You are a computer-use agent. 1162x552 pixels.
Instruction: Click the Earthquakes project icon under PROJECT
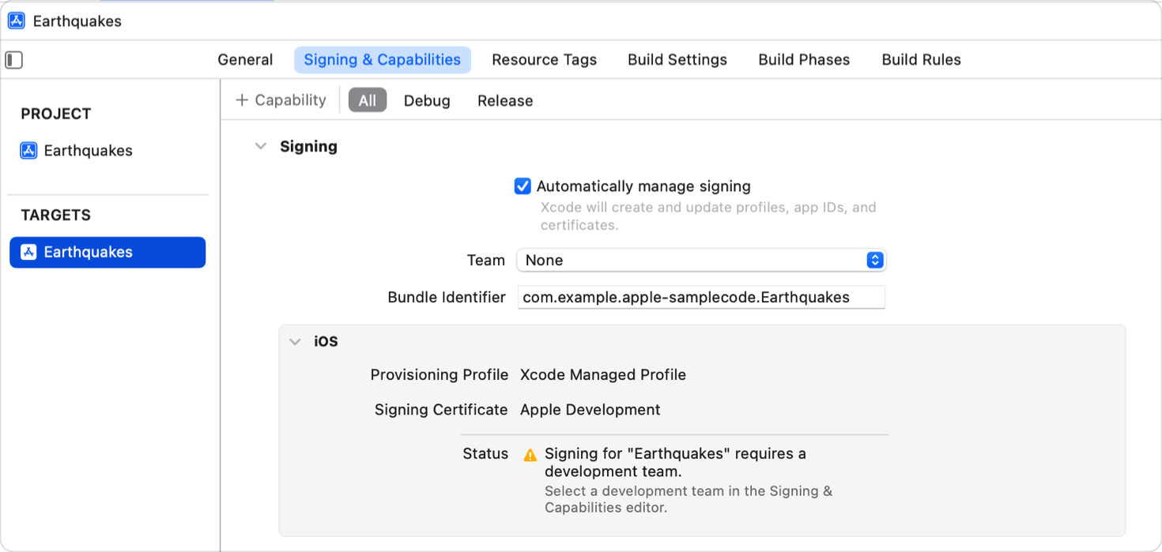pos(29,151)
